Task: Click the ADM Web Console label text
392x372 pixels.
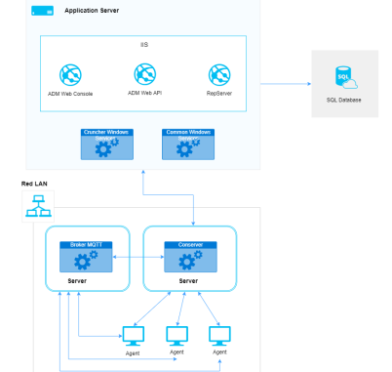Action: (x=70, y=94)
